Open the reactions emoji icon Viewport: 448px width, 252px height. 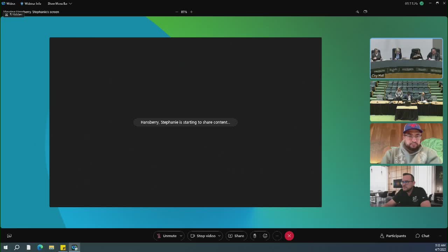pos(265,236)
